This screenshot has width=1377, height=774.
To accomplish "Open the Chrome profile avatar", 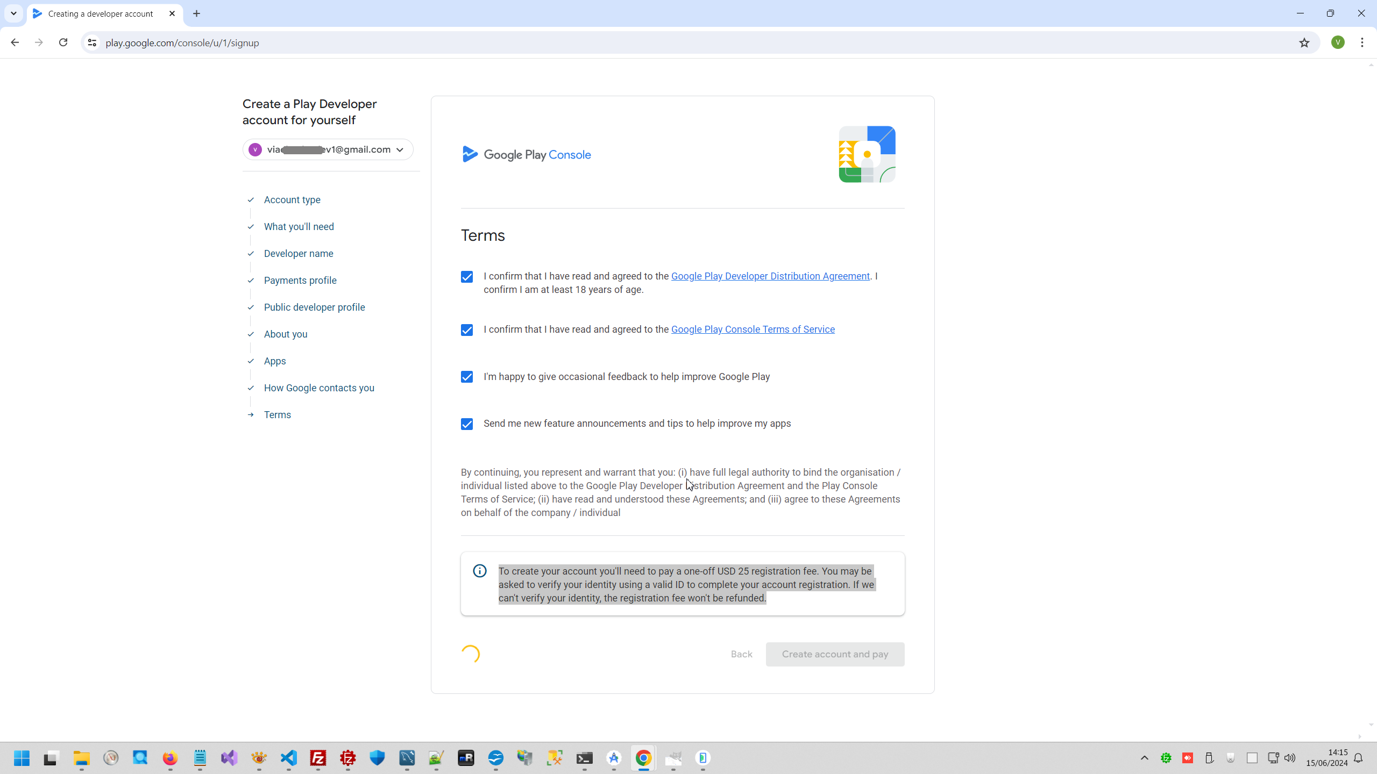I will point(1338,42).
